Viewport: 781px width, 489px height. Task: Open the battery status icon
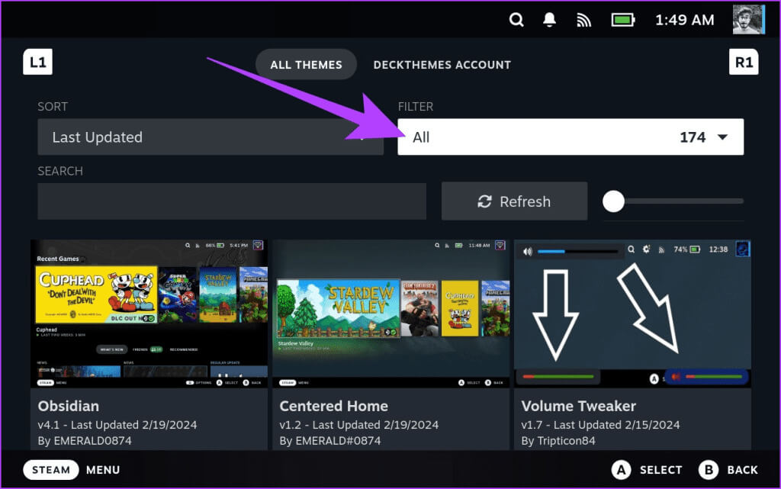(623, 20)
